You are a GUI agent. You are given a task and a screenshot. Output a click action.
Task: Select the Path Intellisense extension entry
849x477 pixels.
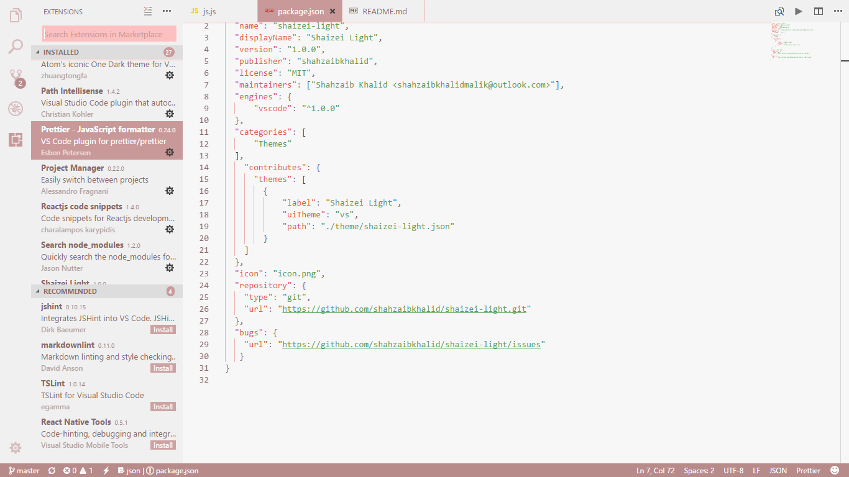[x=107, y=102]
